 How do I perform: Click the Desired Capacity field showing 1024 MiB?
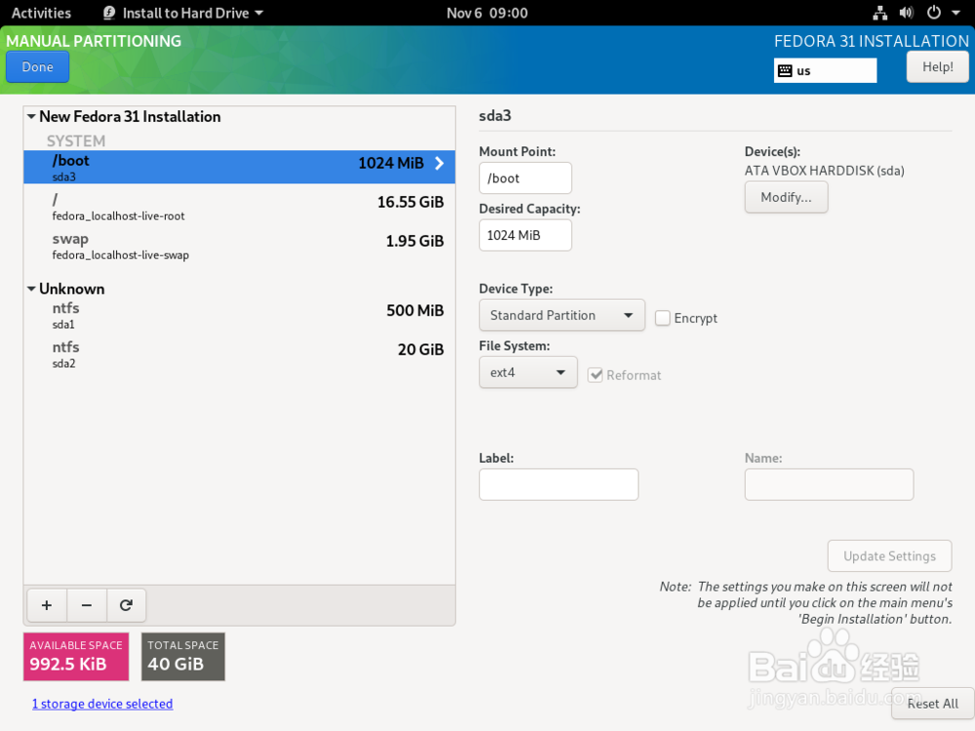[525, 236]
